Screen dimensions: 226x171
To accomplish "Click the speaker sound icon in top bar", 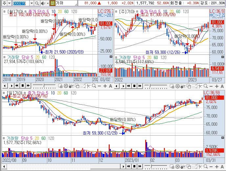I will pos(43,3).
